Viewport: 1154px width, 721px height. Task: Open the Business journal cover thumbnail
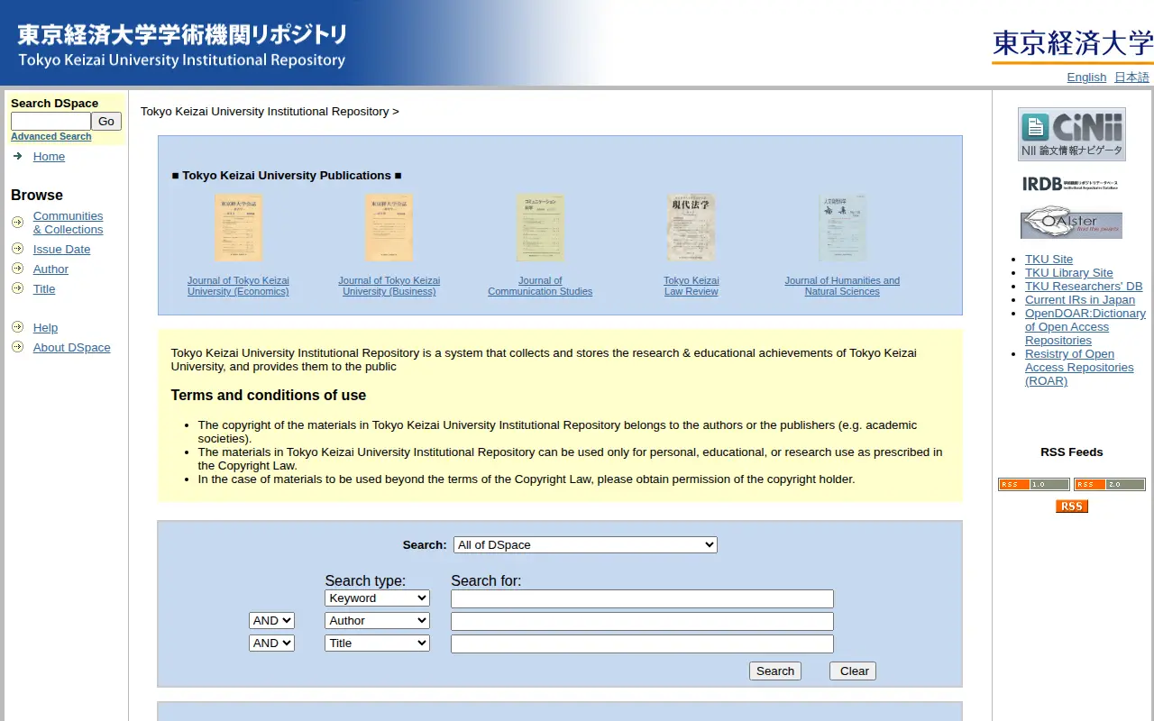click(x=389, y=228)
